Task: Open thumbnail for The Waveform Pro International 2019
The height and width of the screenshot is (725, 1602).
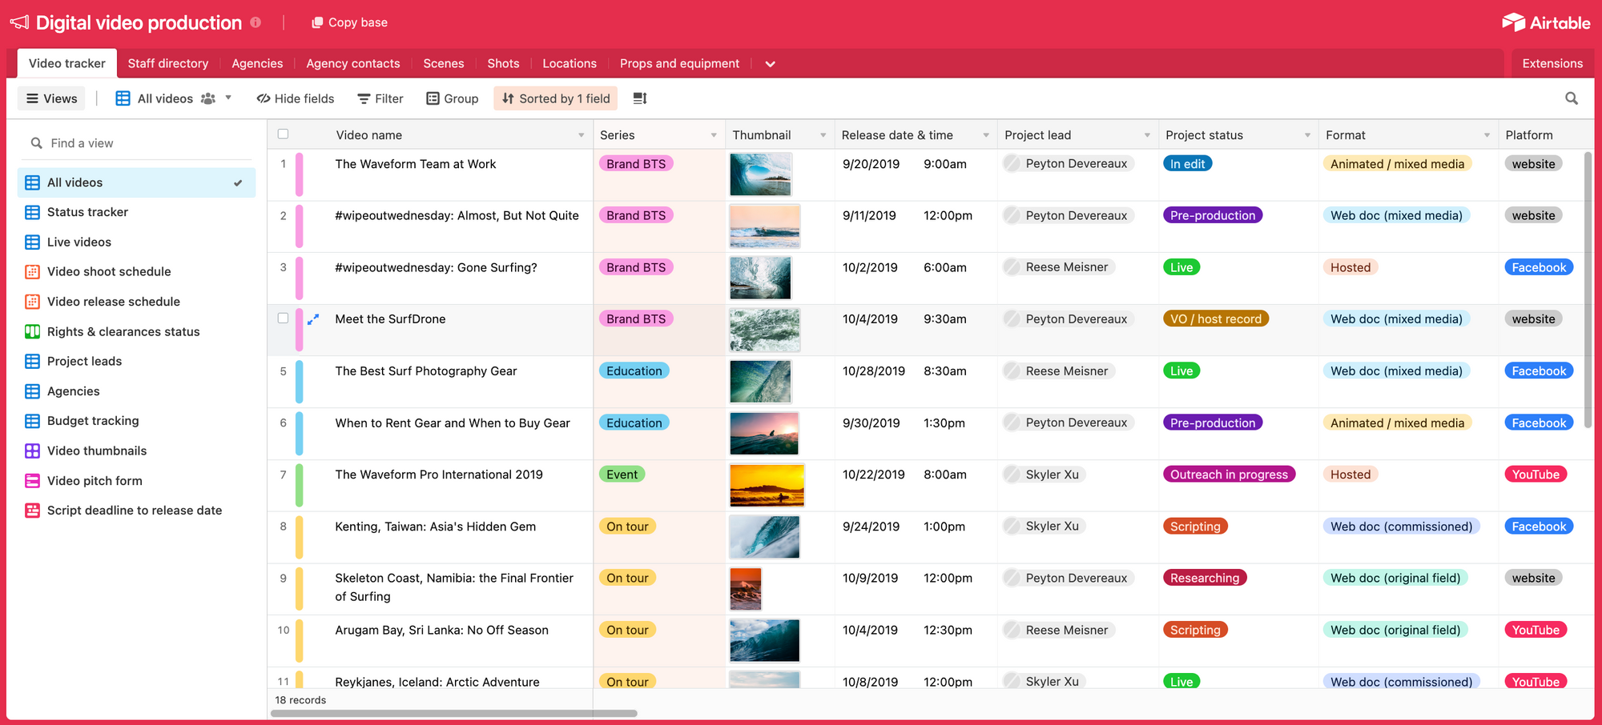Action: click(x=767, y=485)
